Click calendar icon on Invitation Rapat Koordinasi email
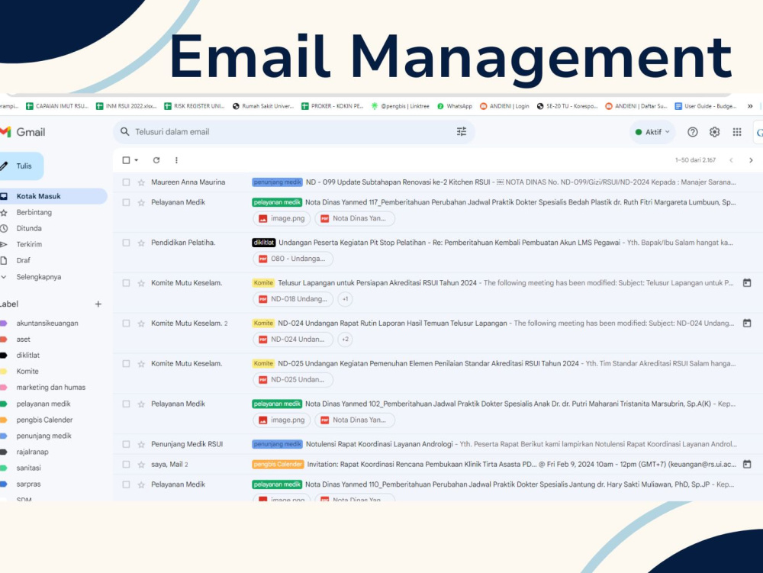763x573 pixels. (x=747, y=464)
